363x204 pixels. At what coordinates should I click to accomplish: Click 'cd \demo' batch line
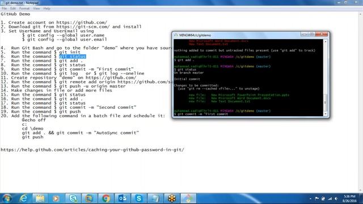tap(33, 129)
